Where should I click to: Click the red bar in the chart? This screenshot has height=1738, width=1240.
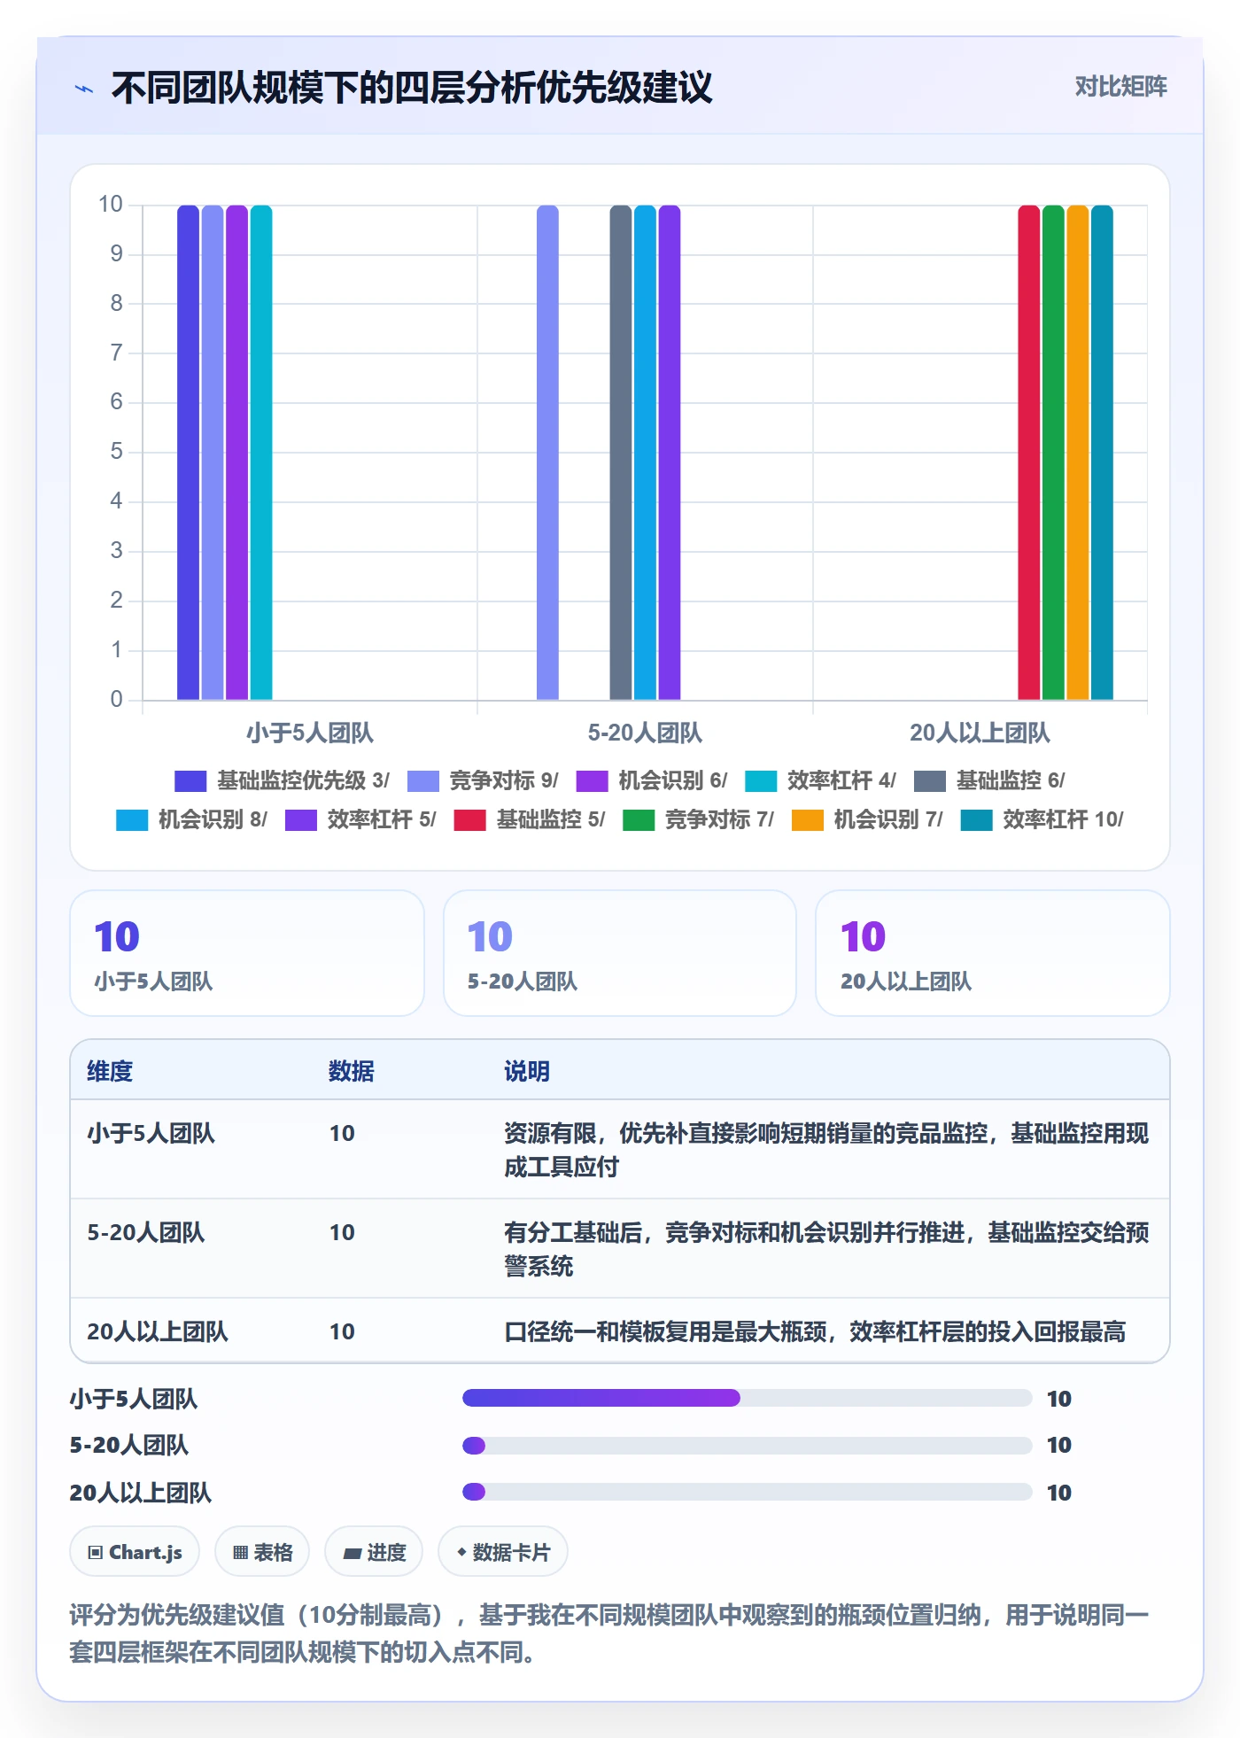point(1028,453)
